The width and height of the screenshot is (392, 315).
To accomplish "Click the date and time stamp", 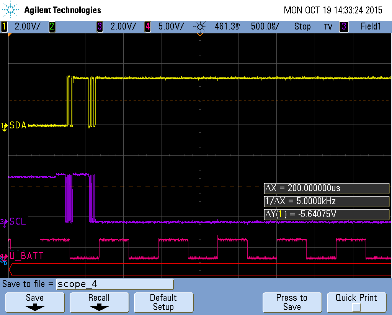I will (x=333, y=10).
